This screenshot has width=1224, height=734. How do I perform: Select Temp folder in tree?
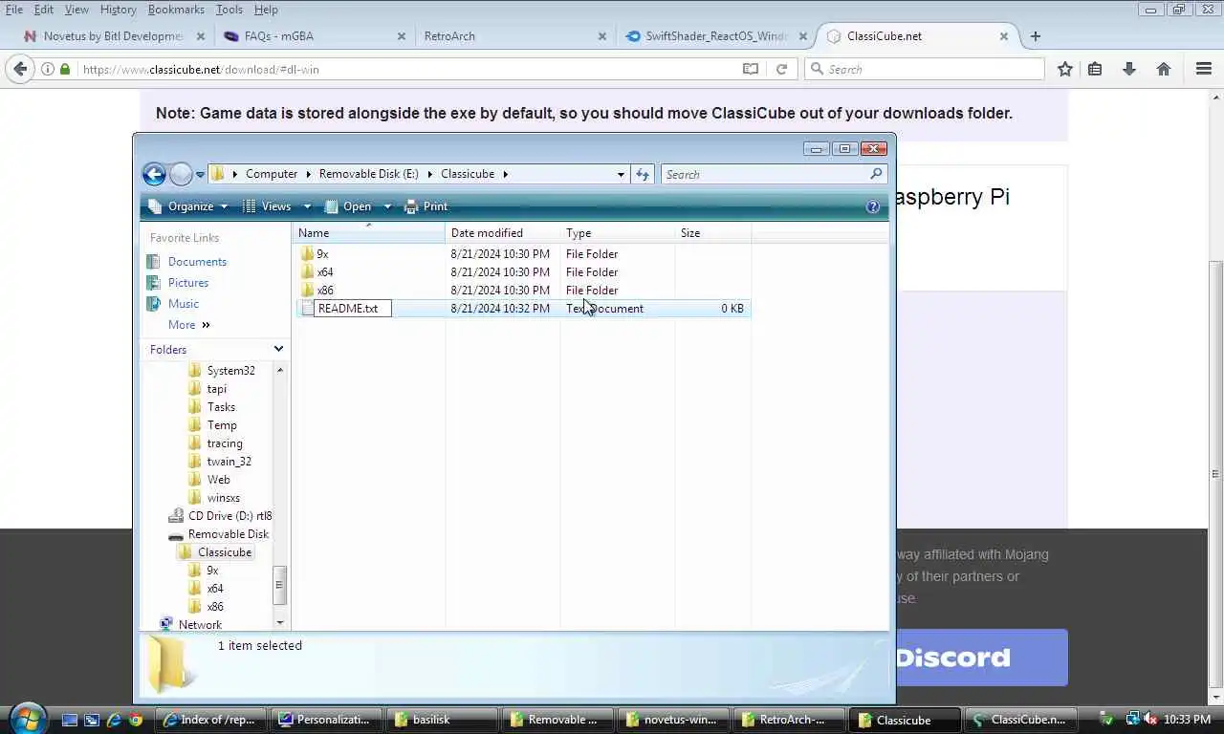click(x=222, y=425)
